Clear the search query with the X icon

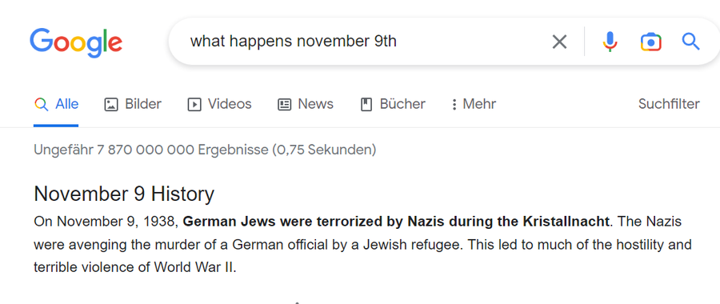pos(559,42)
